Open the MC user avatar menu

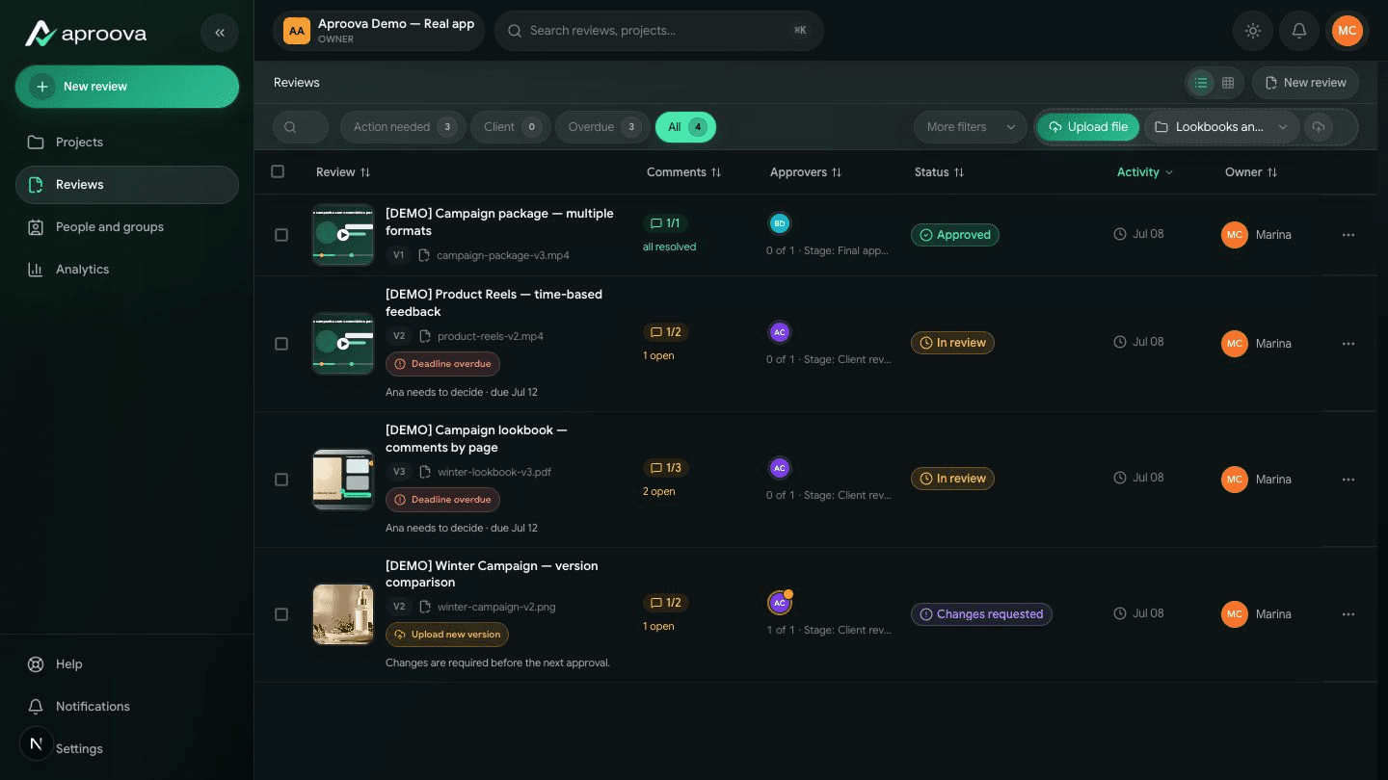(x=1348, y=31)
